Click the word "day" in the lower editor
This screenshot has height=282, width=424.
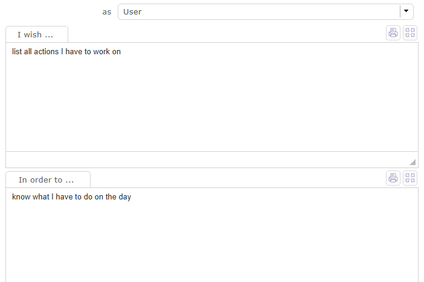pyautogui.click(x=124, y=197)
